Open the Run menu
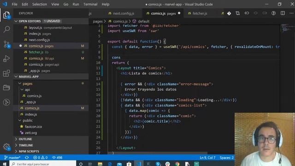This screenshot has width=295, height=166. (76, 4)
